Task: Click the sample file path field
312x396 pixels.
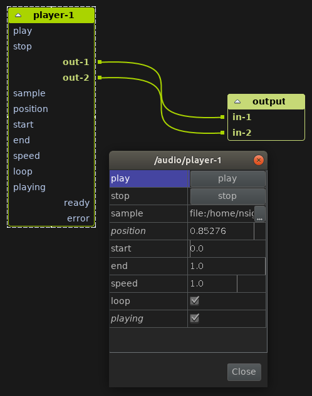Action: pyautogui.click(x=222, y=214)
